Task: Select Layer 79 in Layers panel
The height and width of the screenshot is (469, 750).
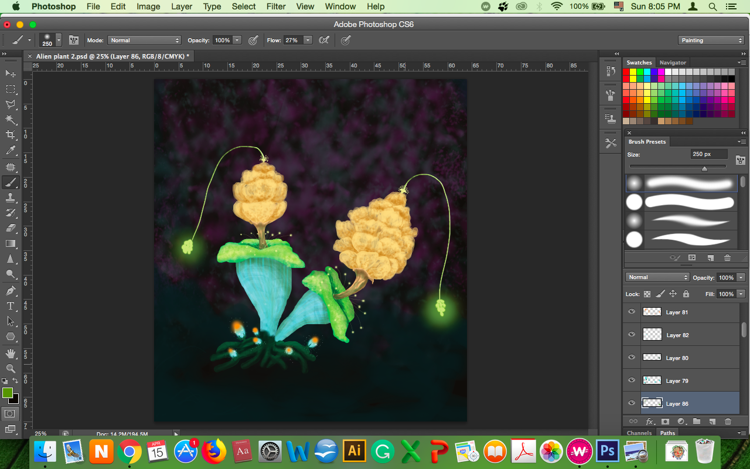Action: [x=690, y=380]
